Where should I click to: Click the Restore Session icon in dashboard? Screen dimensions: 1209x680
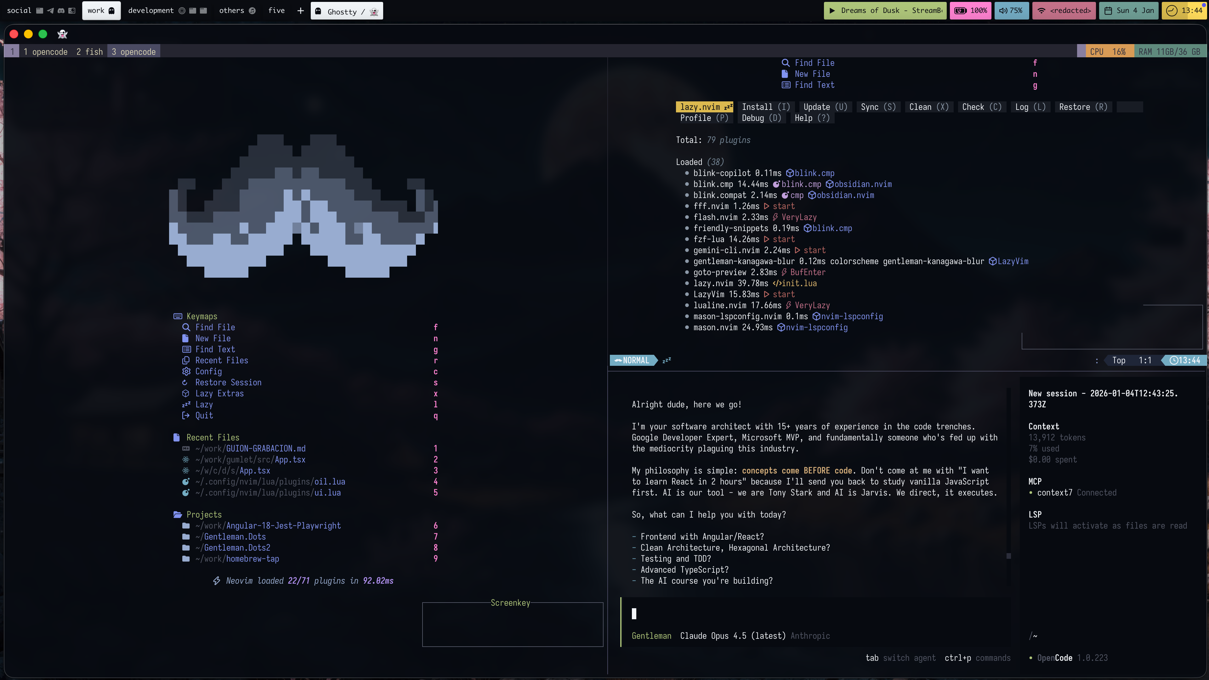coord(185,382)
